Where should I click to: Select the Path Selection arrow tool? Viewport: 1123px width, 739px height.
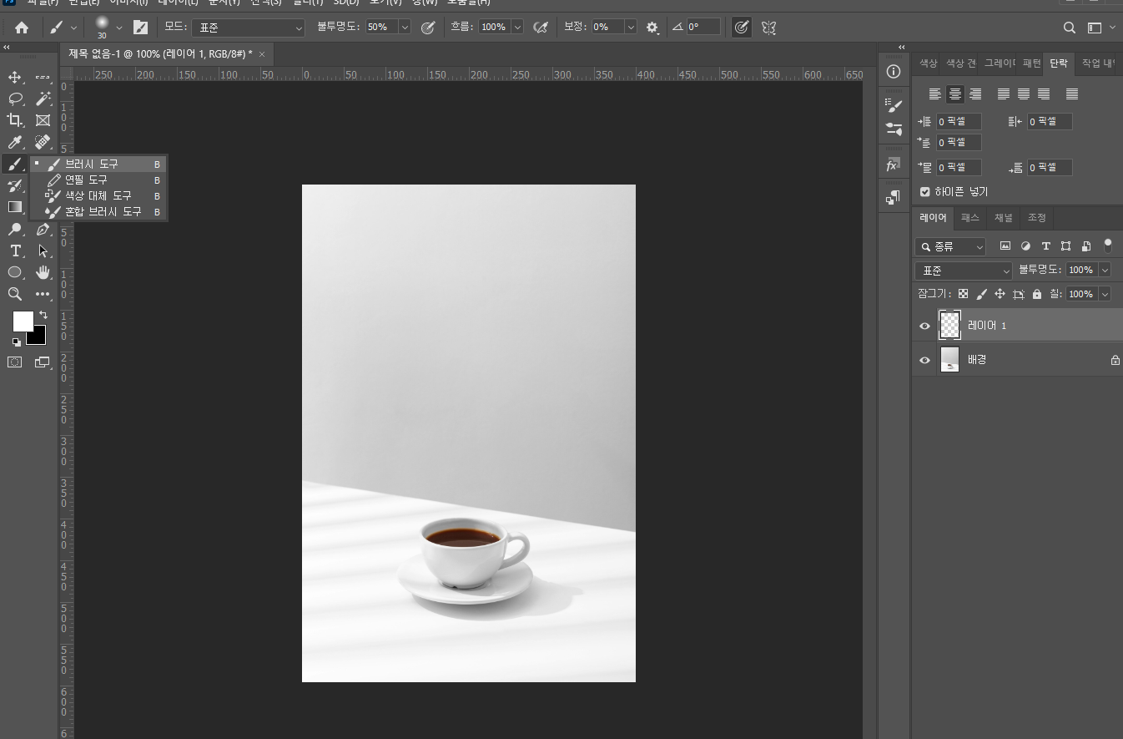[x=43, y=251]
